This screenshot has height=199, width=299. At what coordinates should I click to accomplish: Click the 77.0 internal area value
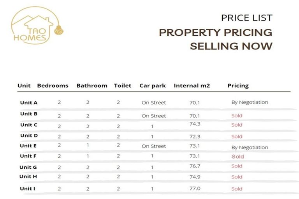coord(195,188)
